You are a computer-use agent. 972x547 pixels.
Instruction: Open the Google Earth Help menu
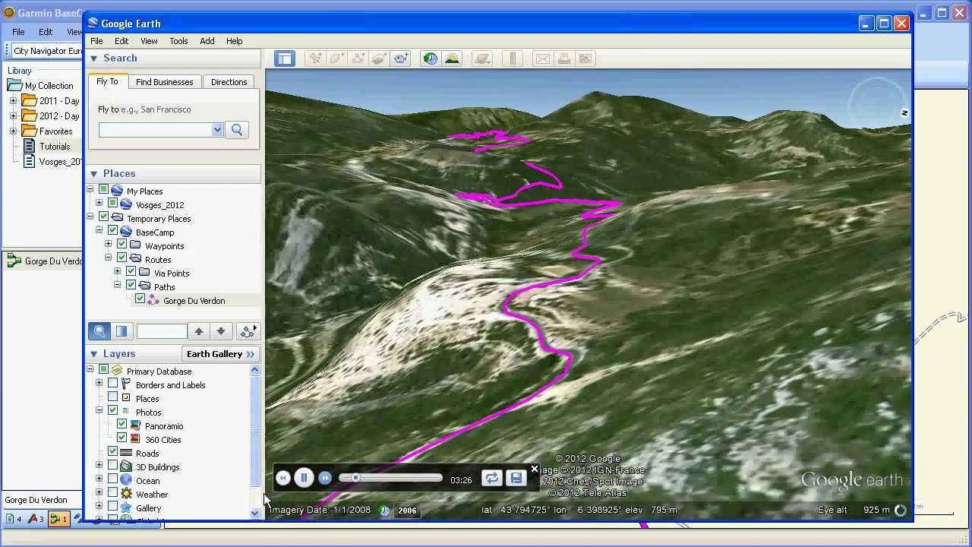[x=234, y=41]
